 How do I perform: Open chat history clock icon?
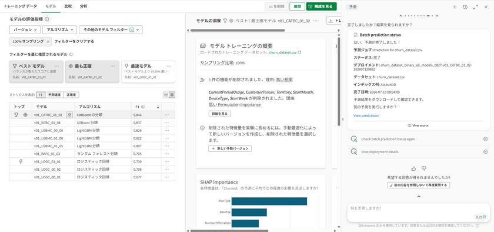465,7
